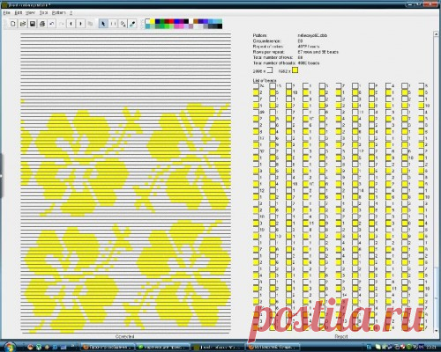
Task: Open a file with the folder icon
Action: pyautogui.click(x=23, y=24)
